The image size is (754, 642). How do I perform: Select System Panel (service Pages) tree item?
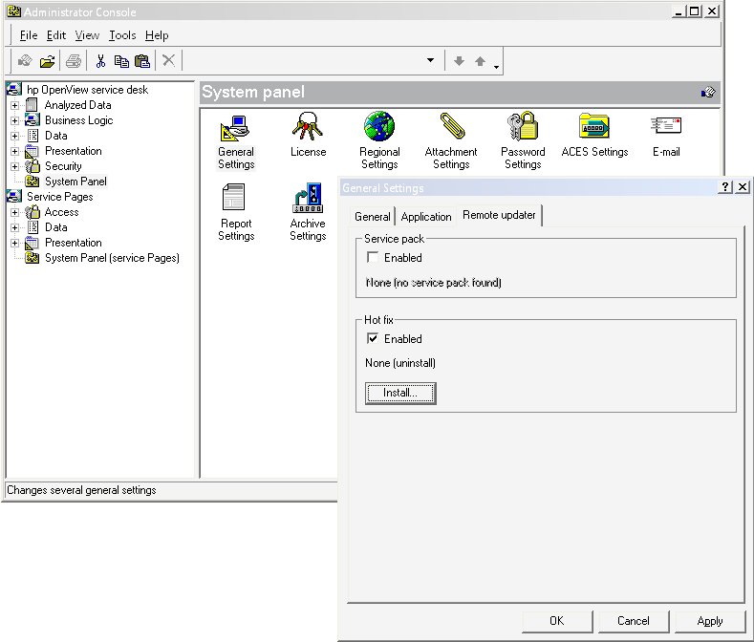click(x=111, y=258)
